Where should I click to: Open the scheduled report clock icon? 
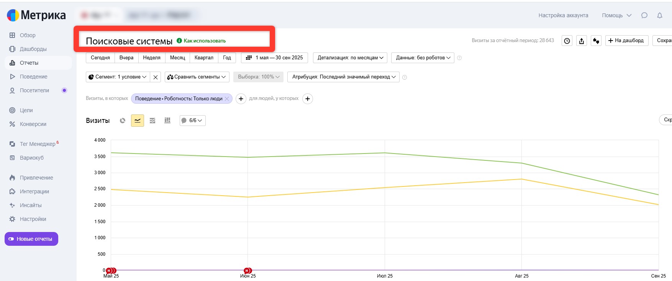pyautogui.click(x=567, y=41)
